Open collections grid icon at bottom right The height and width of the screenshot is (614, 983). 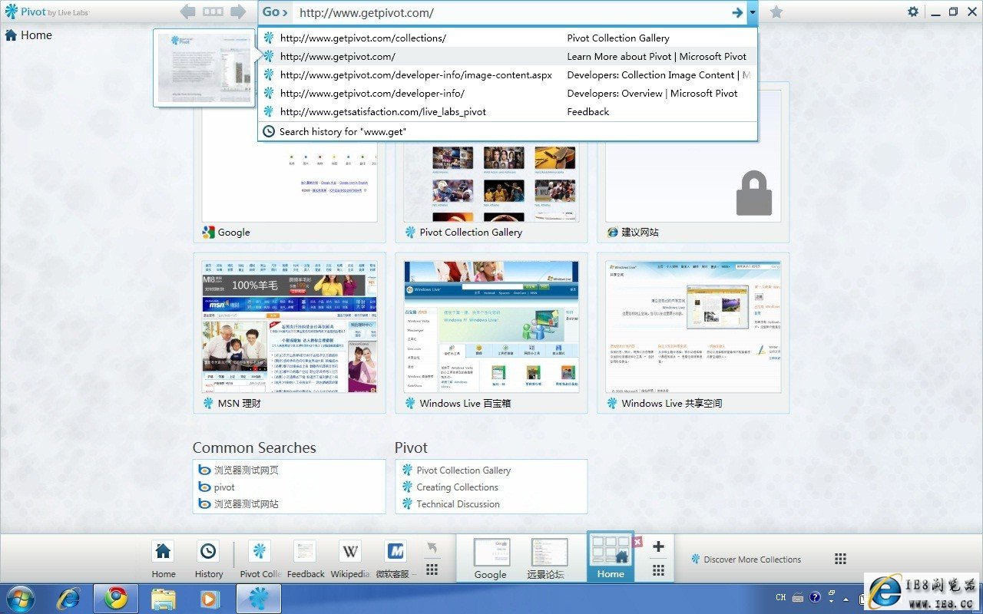click(x=840, y=559)
